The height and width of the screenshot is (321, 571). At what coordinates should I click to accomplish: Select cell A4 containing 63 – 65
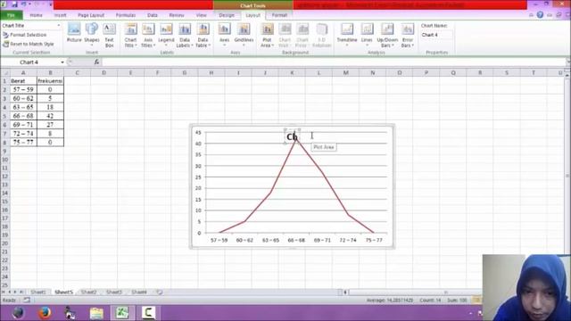[23, 107]
